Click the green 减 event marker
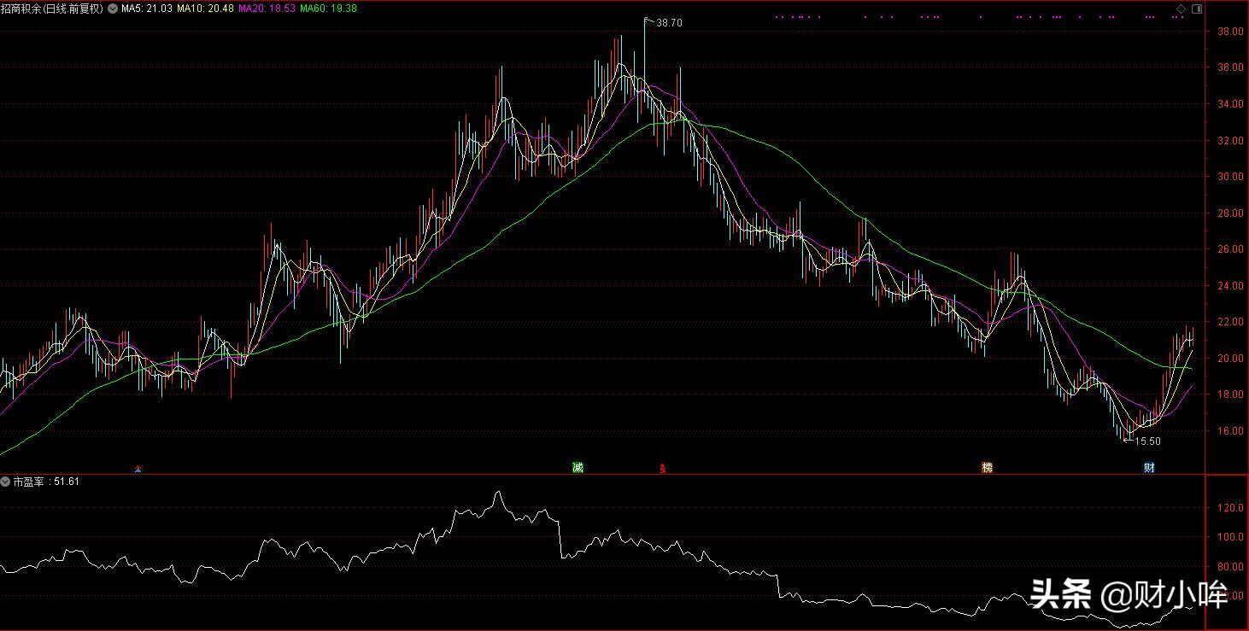This screenshot has height=631, width=1249. (578, 467)
